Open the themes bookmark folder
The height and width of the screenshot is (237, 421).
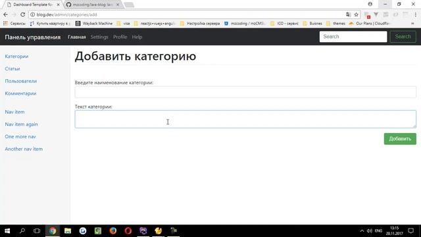[x=335, y=24]
